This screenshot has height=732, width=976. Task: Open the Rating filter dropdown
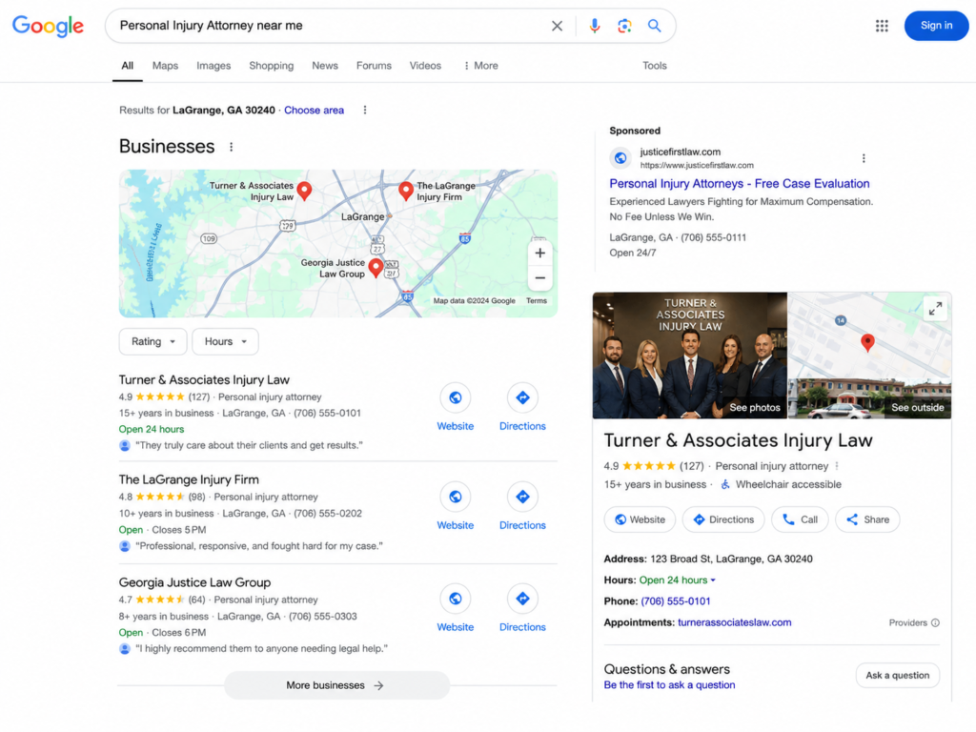(152, 342)
